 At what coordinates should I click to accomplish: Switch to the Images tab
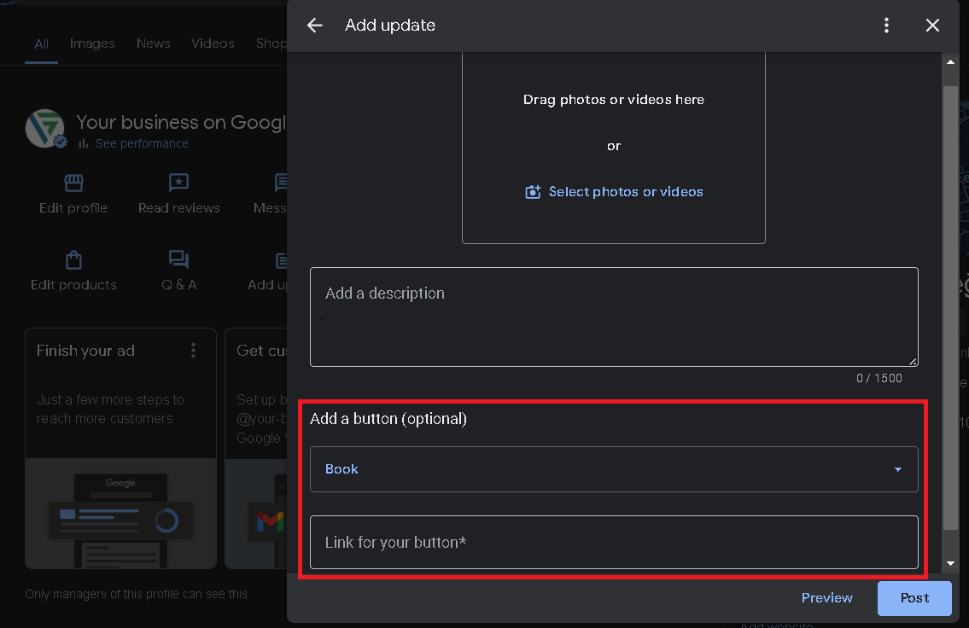(x=92, y=43)
